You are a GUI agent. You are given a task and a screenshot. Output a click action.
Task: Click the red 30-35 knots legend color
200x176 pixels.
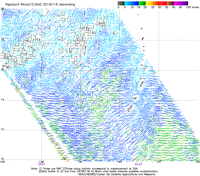(x=163, y=3)
